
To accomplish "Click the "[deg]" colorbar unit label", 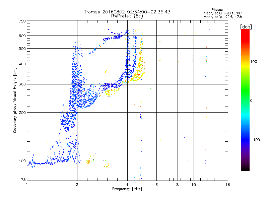I will (246, 27).
